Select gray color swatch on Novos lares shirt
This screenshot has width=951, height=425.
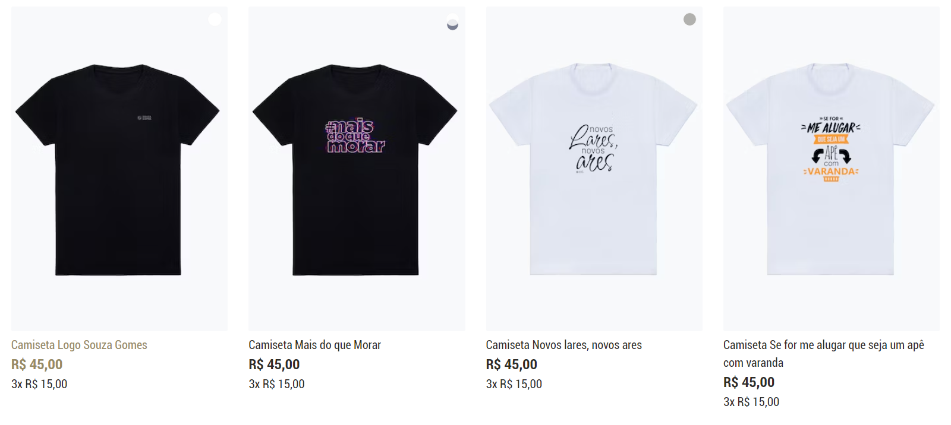click(x=689, y=20)
